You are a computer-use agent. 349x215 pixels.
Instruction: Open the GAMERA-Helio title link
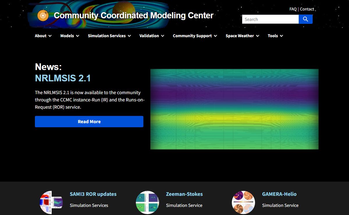(279, 194)
